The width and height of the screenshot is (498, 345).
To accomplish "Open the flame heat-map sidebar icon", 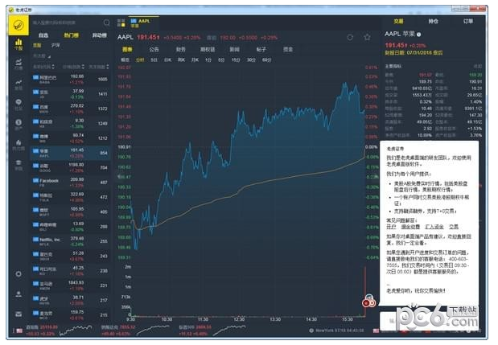I will pos(19,145).
